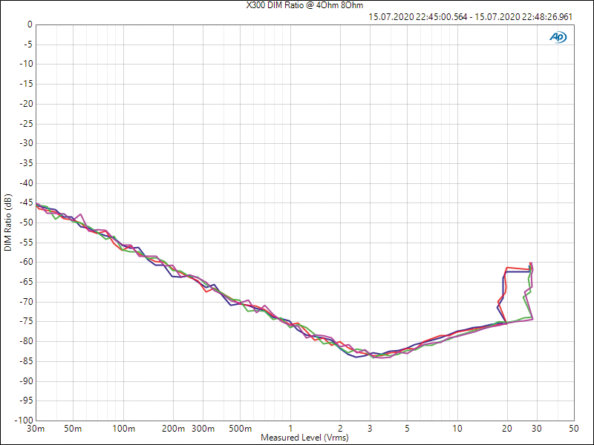594x445 pixels.
Task: Click the X-axis label "20"
Action: coord(507,429)
